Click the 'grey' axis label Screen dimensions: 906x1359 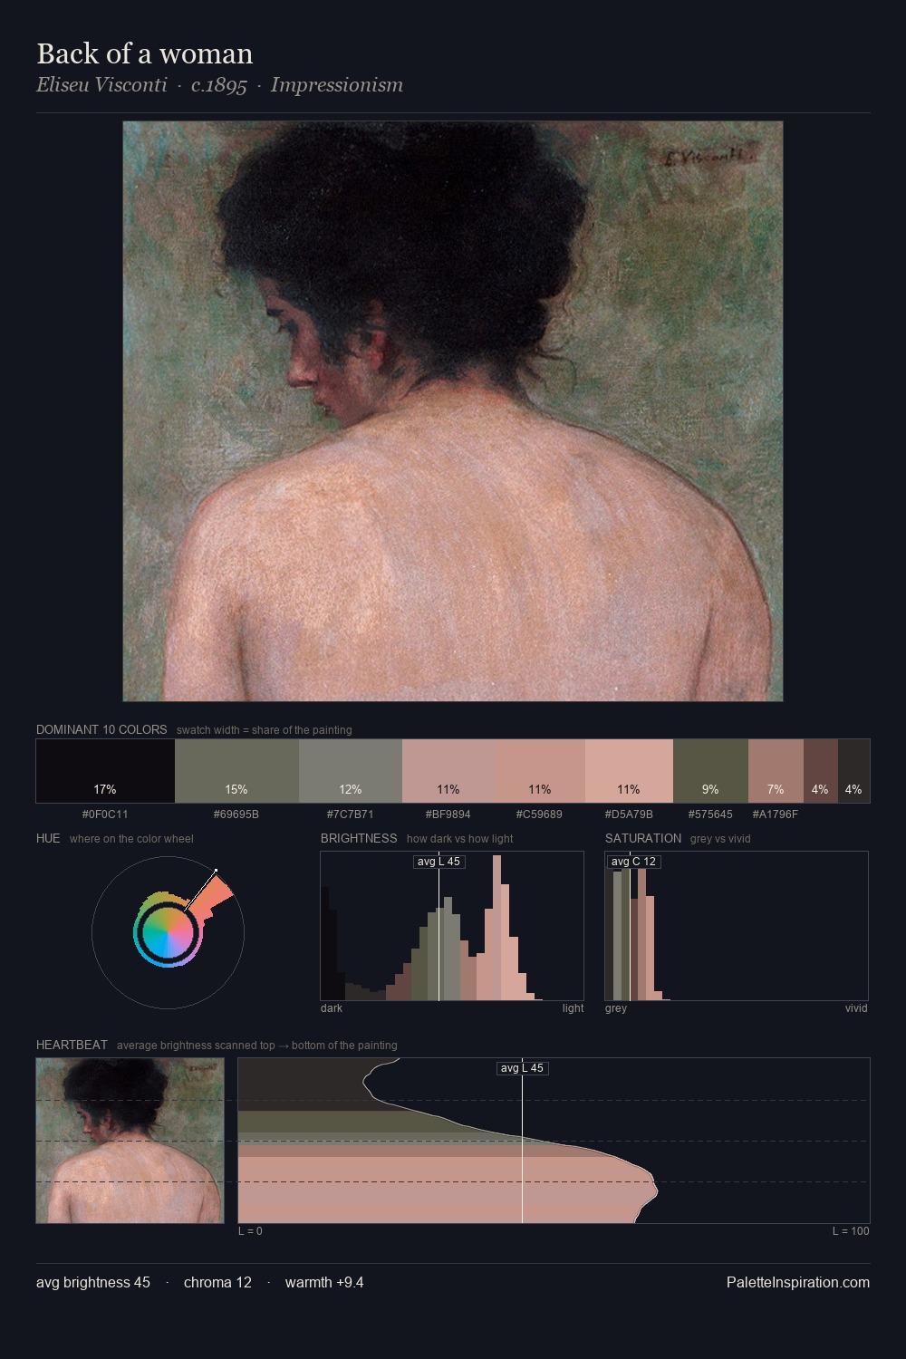click(x=616, y=1008)
